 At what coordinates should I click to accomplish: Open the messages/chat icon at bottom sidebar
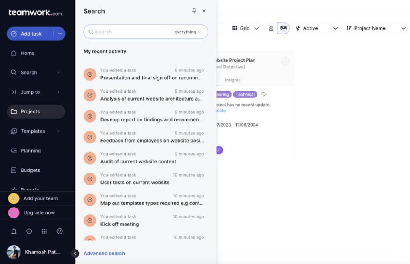[29, 231]
